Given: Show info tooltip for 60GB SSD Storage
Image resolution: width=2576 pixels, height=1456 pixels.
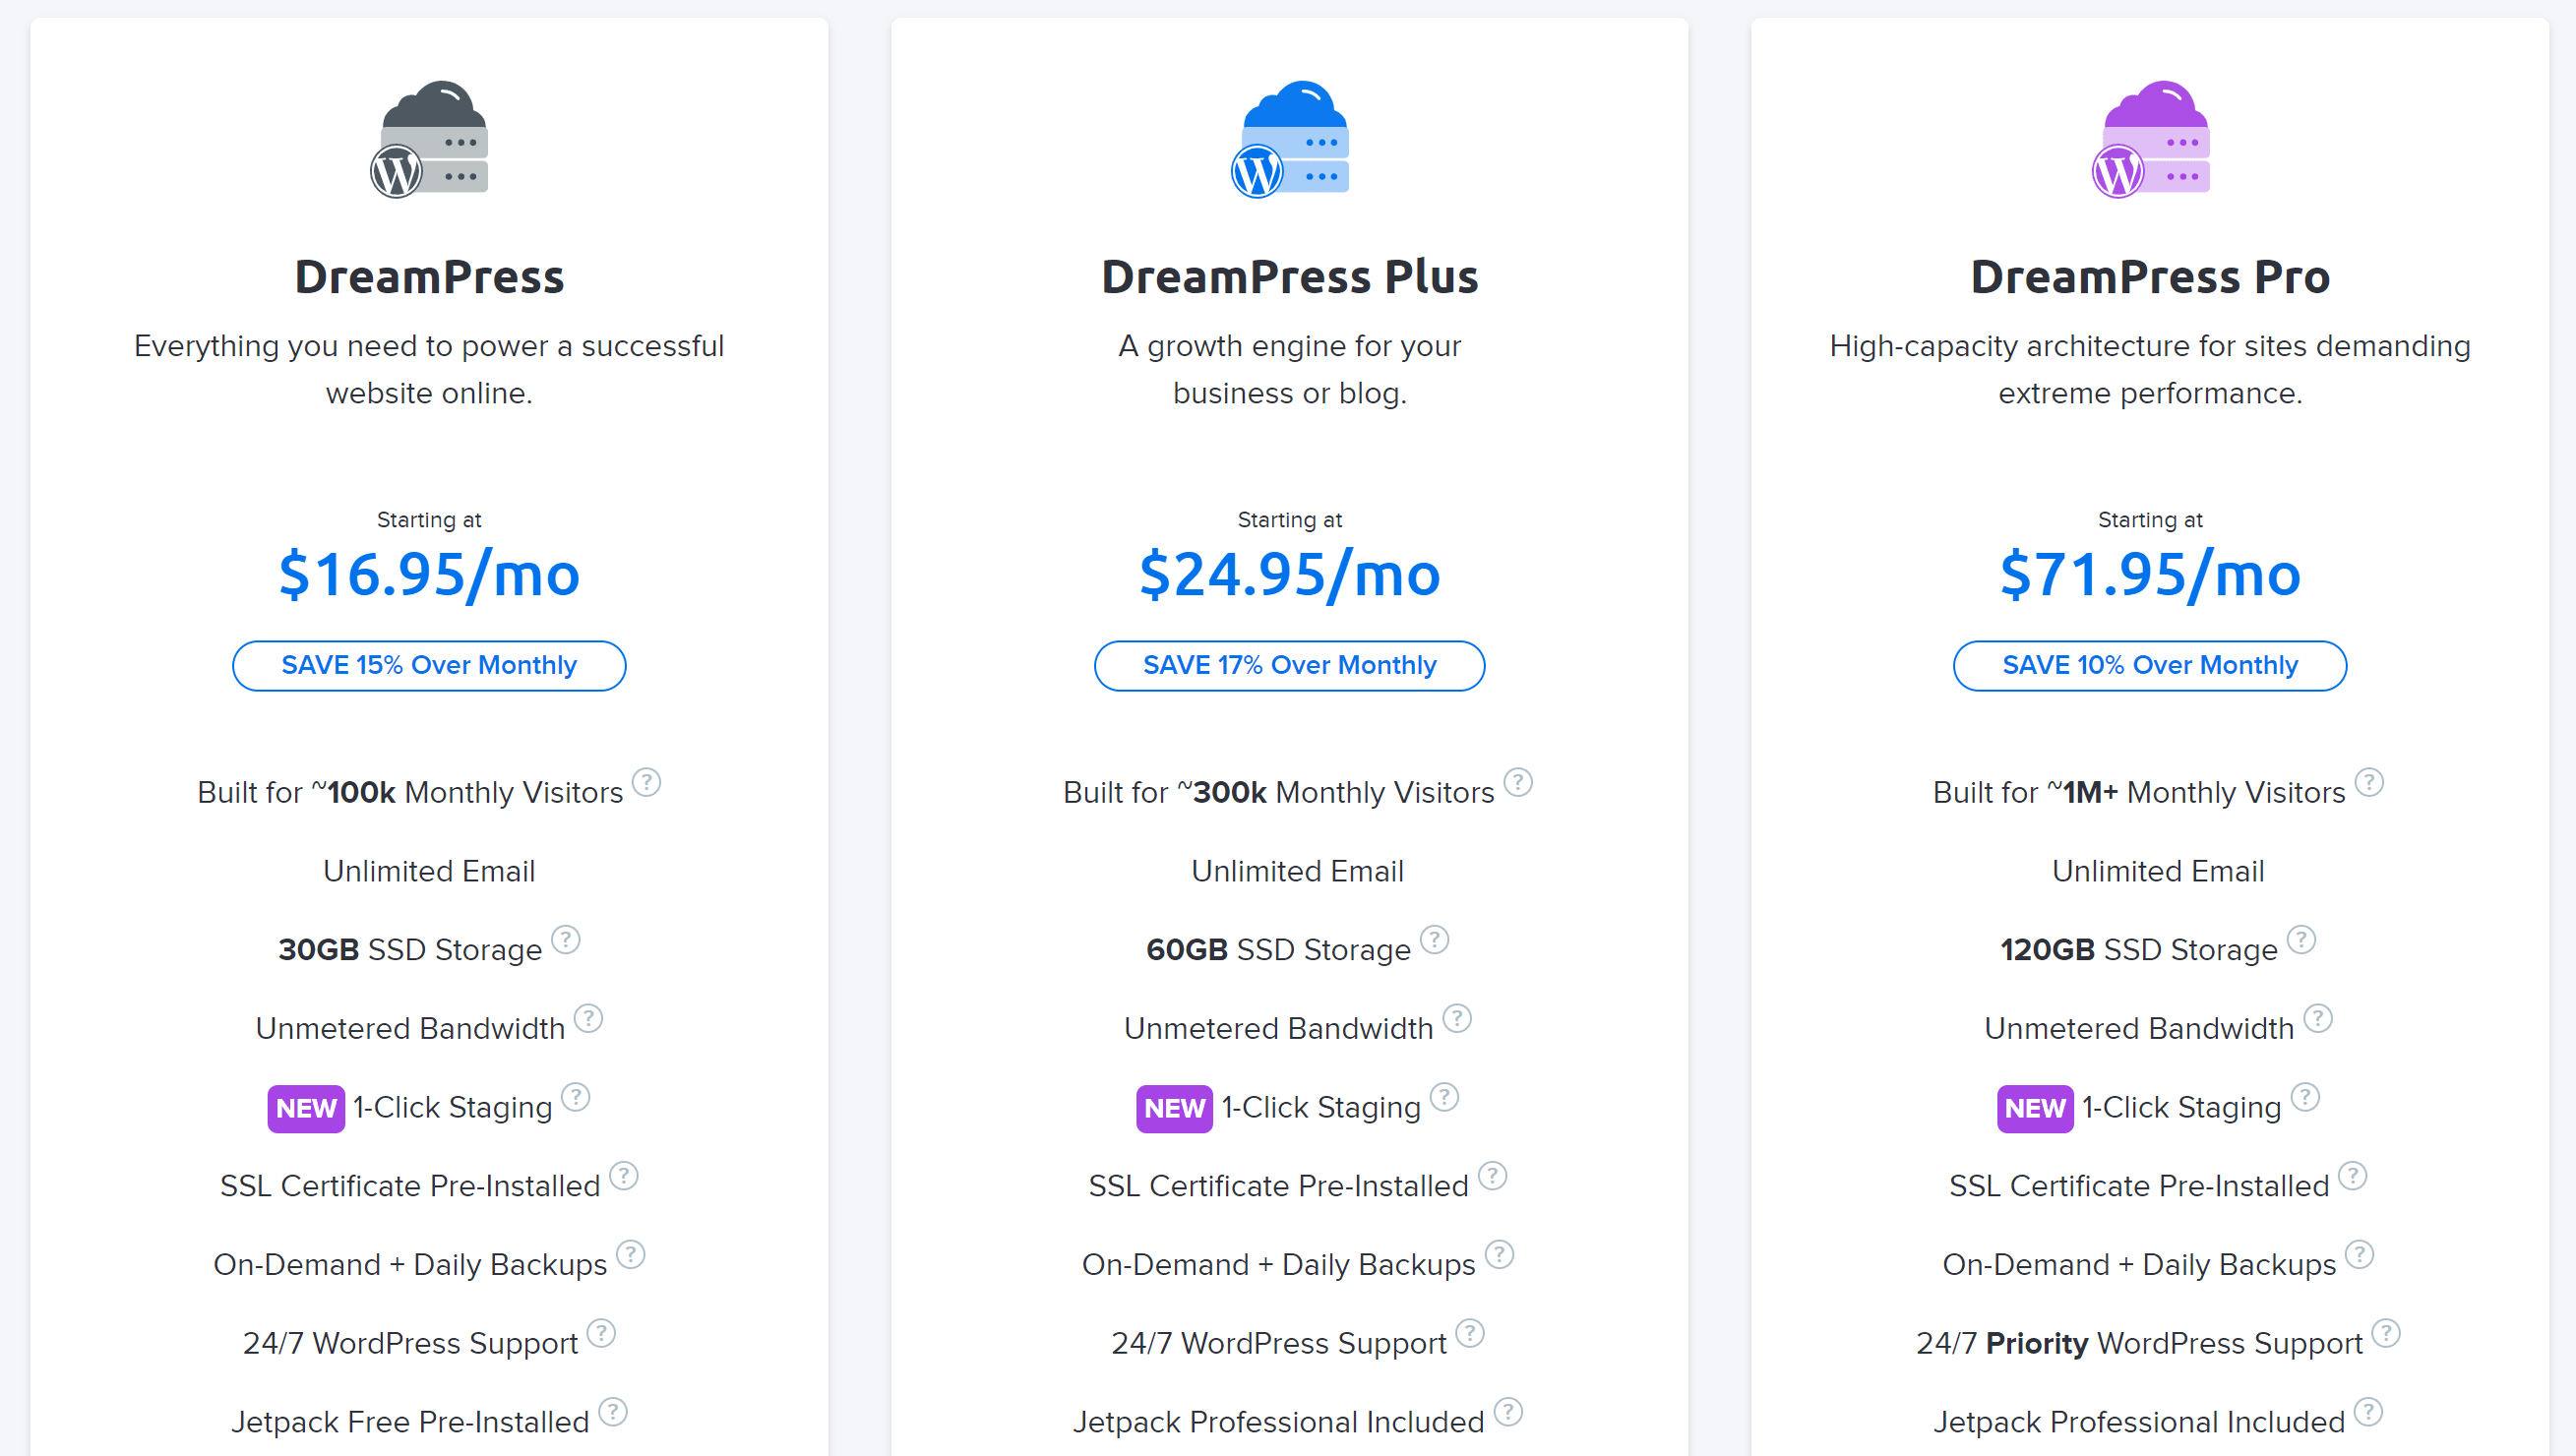Looking at the screenshot, I should click(x=1435, y=940).
